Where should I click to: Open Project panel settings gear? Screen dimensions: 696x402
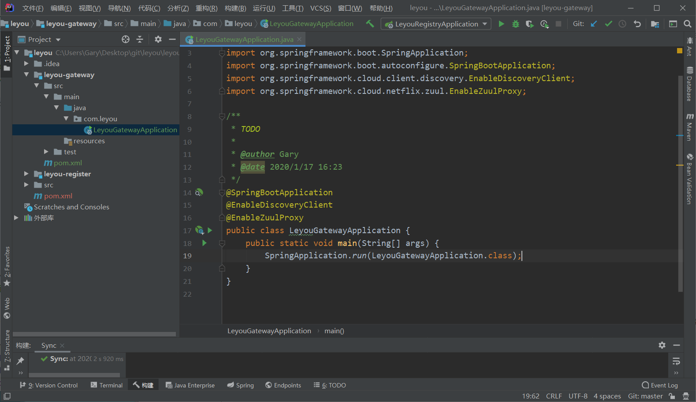click(158, 39)
